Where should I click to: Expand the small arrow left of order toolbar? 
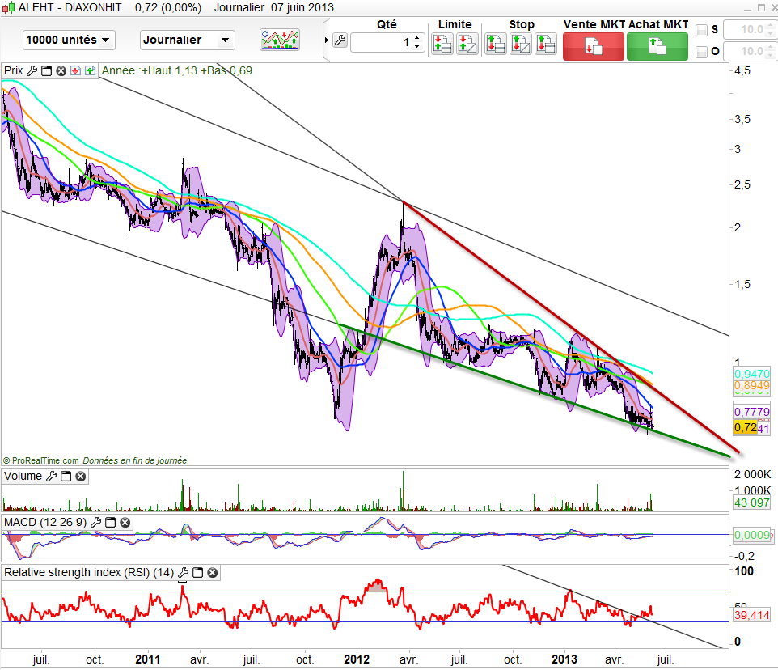coord(326,40)
